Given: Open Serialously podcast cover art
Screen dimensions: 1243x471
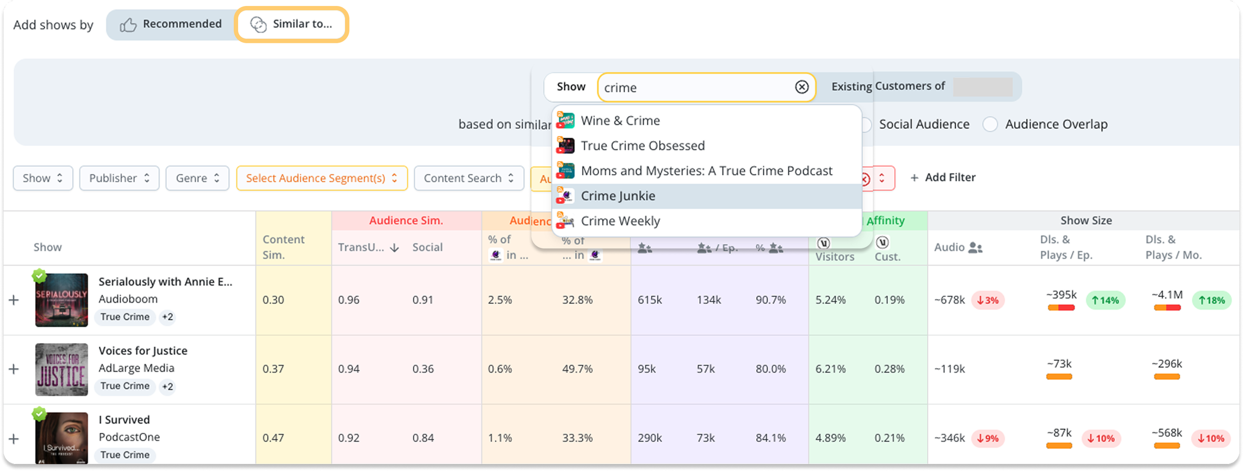Looking at the screenshot, I should pos(62,300).
